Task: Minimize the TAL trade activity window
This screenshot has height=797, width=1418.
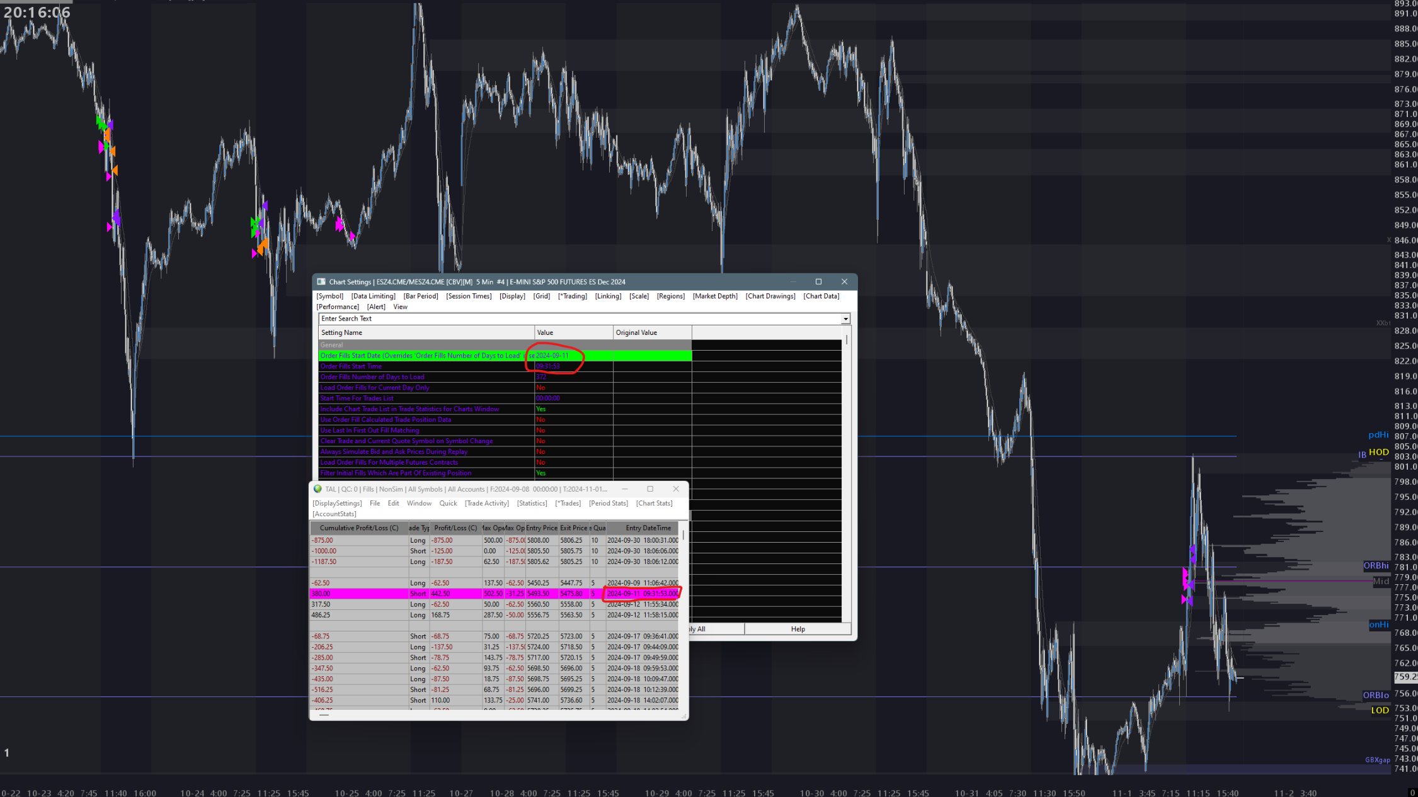Action: 625,489
